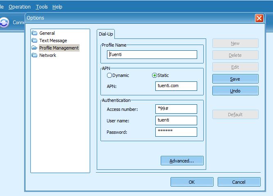273x196 pixels.
Task: Click the greyed-out New button
Action: (x=235, y=43)
